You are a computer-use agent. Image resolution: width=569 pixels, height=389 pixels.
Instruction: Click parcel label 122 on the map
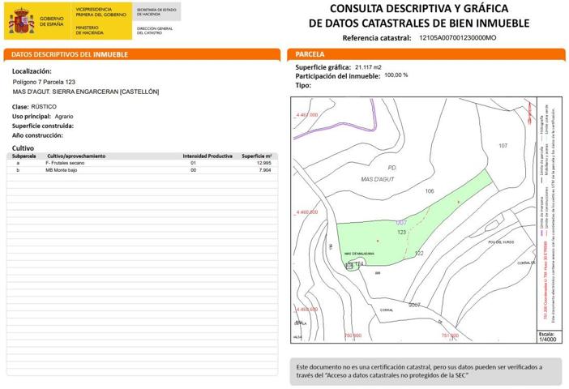[x=419, y=253]
